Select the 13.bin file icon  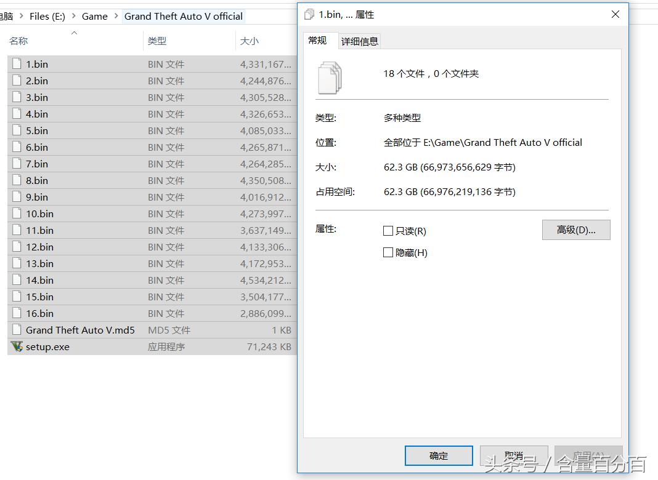click(x=17, y=263)
